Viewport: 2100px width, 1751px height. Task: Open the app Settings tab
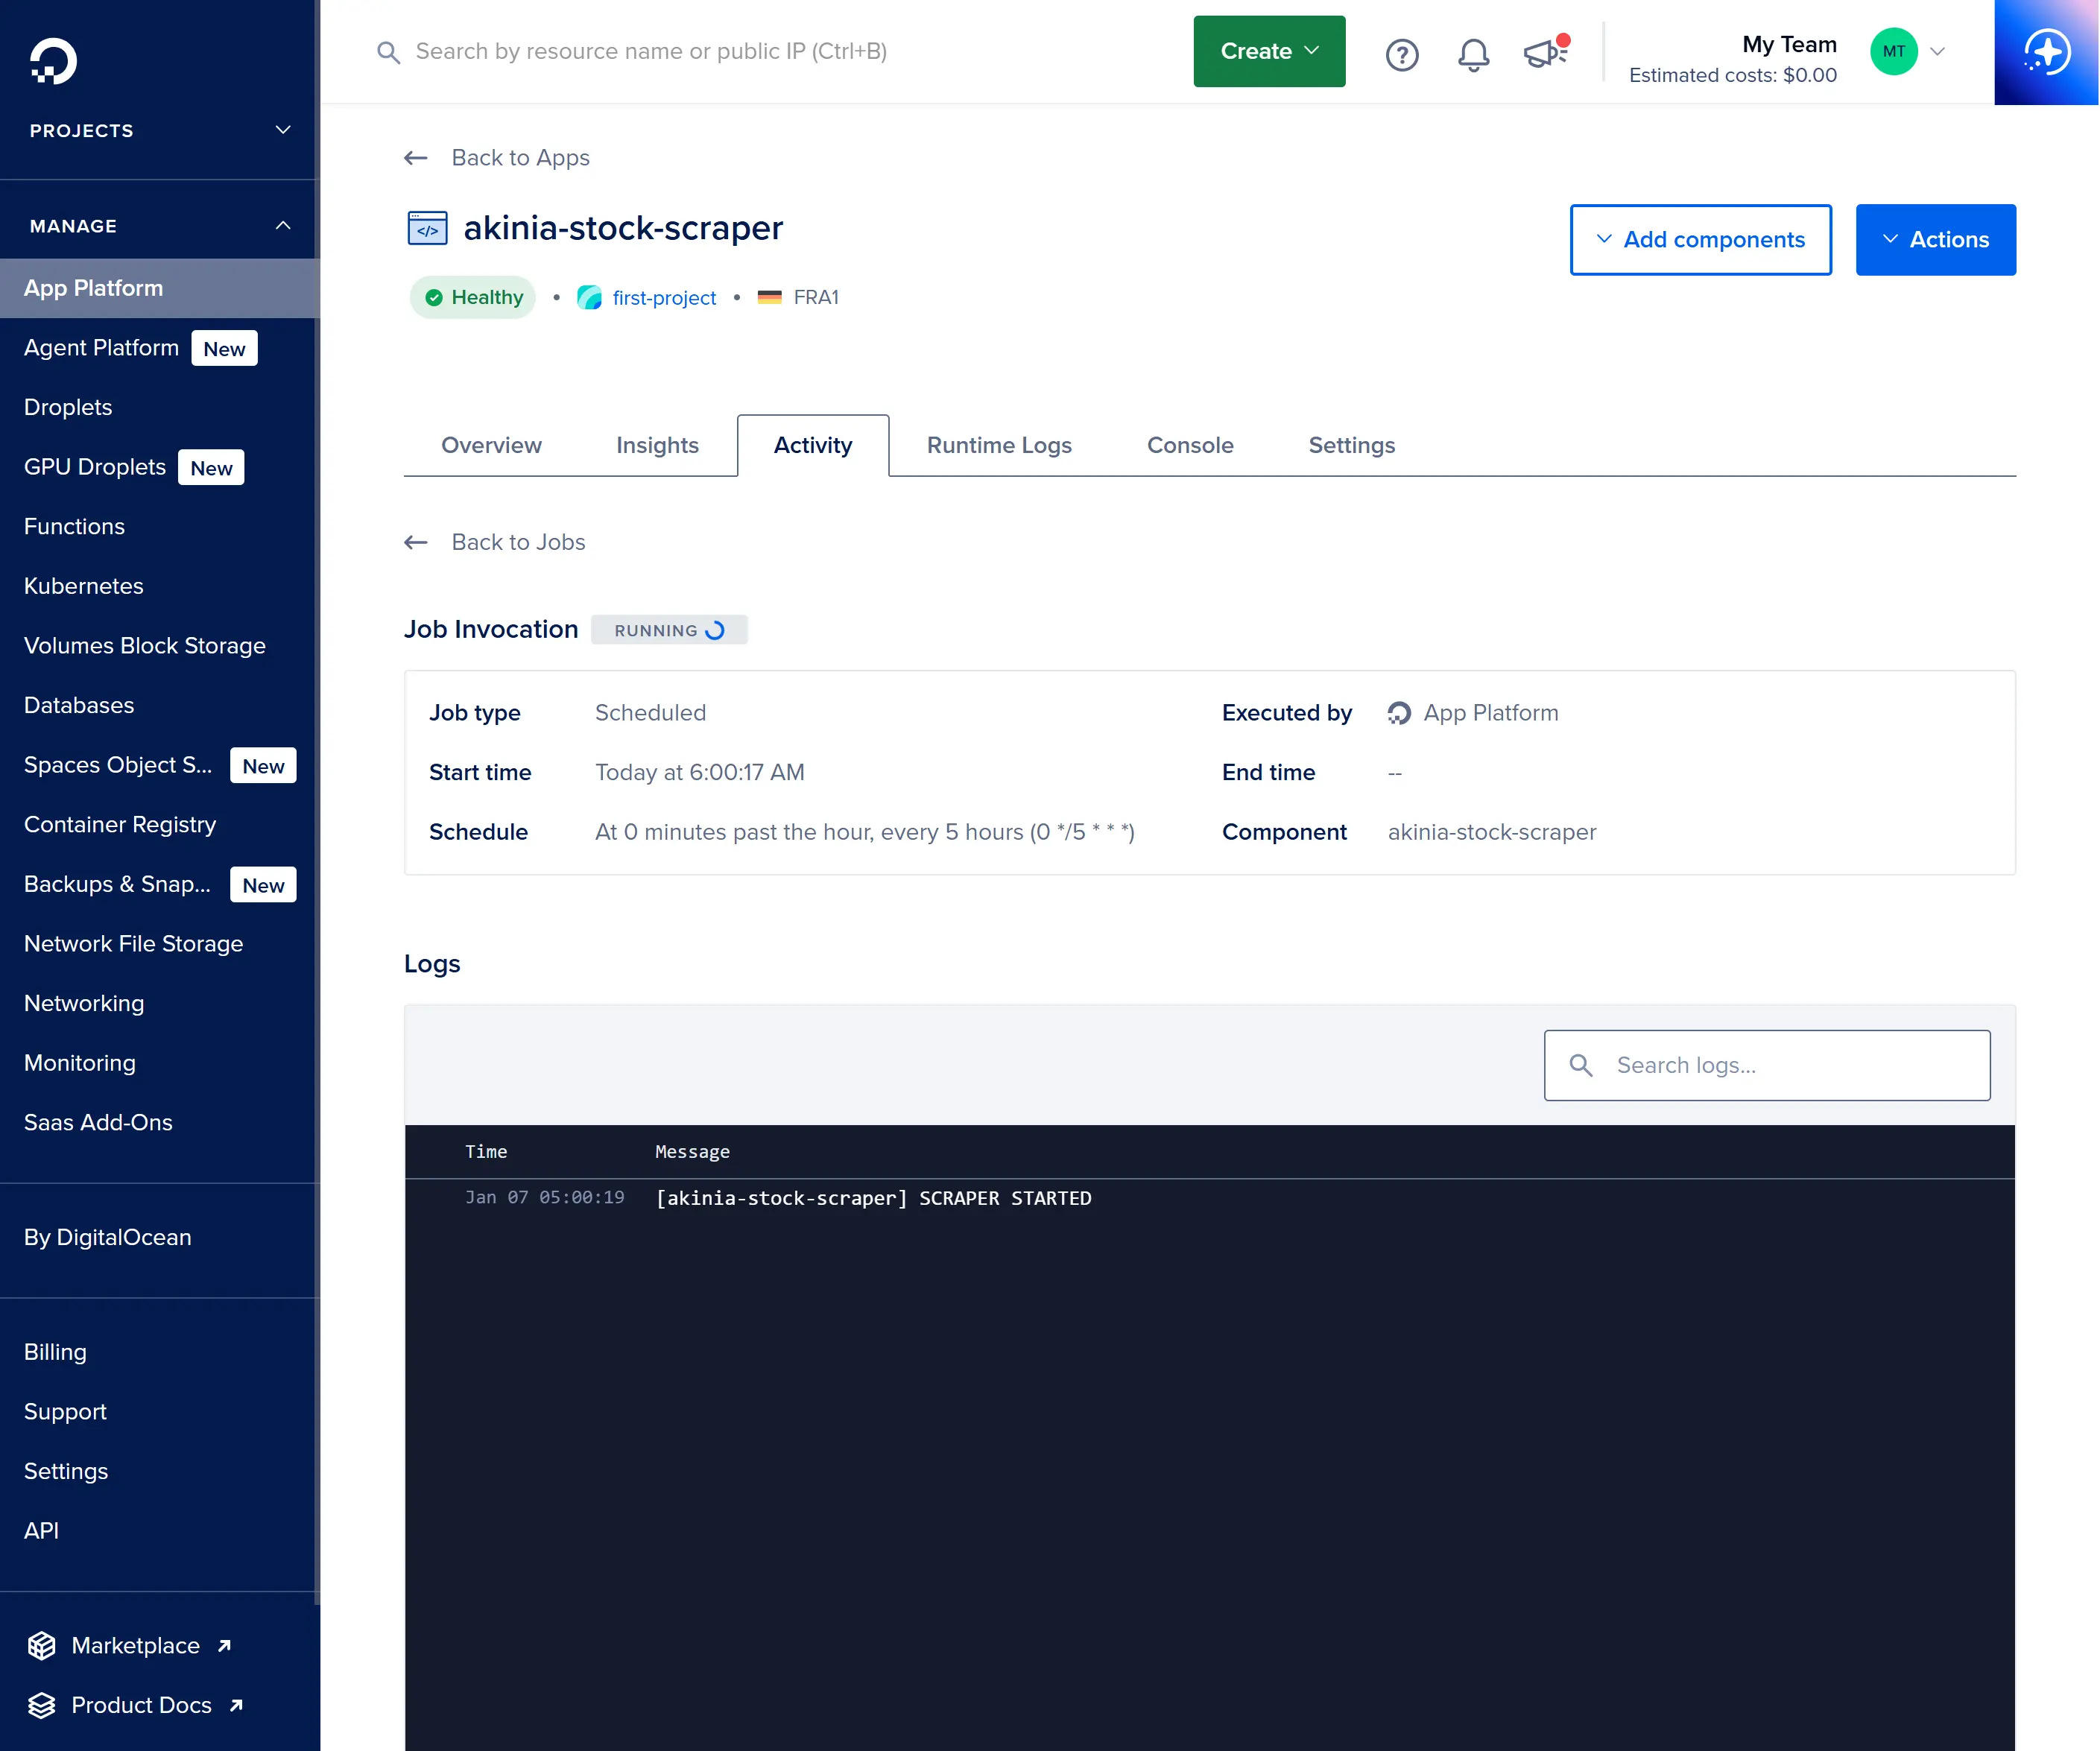pos(1351,445)
